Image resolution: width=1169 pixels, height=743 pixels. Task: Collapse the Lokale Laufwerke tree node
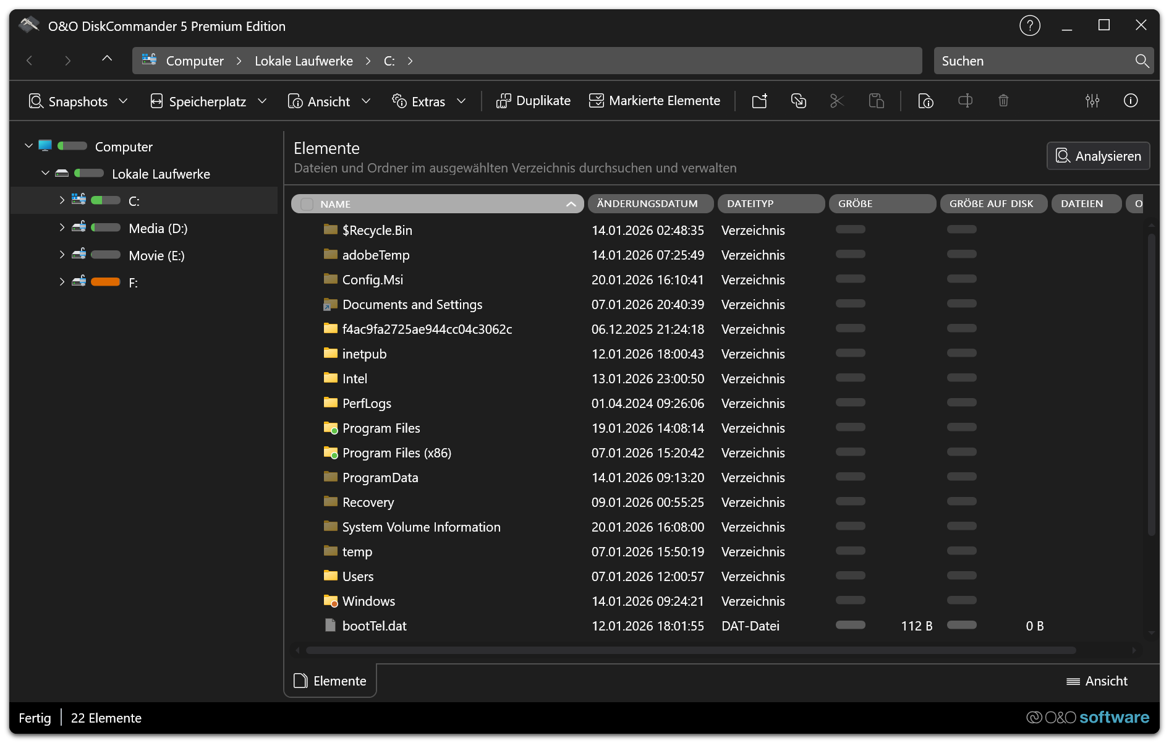[45, 174]
